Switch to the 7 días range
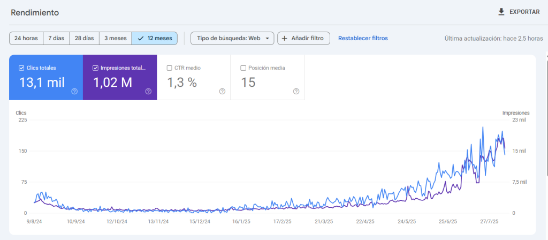Viewport: 548px width, 240px height. click(x=56, y=38)
